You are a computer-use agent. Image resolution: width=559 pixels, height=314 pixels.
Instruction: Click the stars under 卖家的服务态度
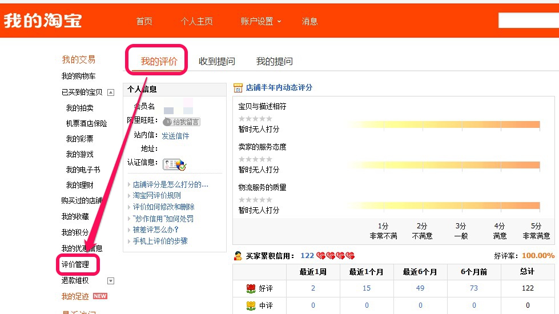pos(255,159)
